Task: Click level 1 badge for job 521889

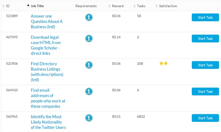Action: (89, 18)
